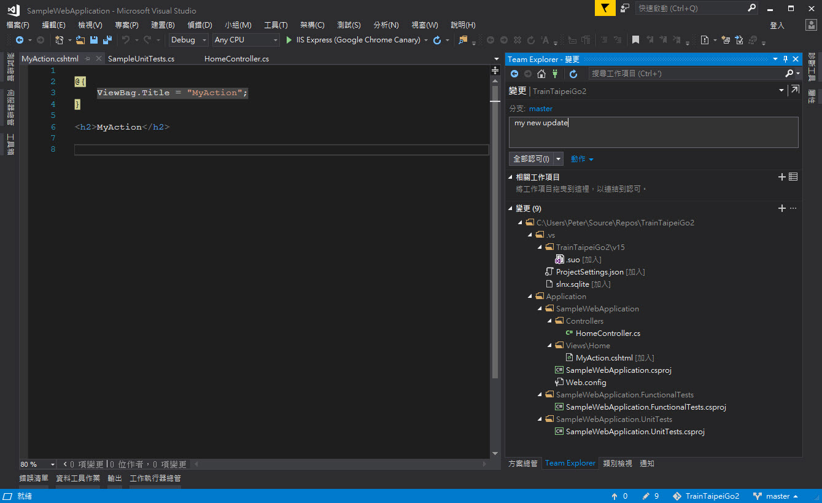Close the MyAction.cshtml tab
The width and height of the screenshot is (822, 503).
pyautogui.click(x=99, y=59)
